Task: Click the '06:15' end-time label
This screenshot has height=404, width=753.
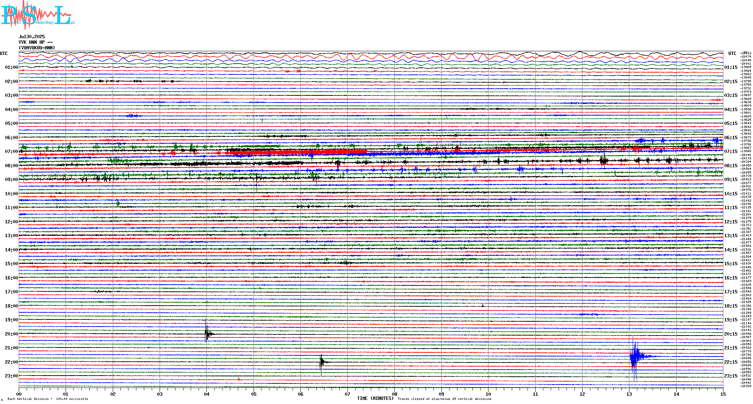Action: click(731, 138)
